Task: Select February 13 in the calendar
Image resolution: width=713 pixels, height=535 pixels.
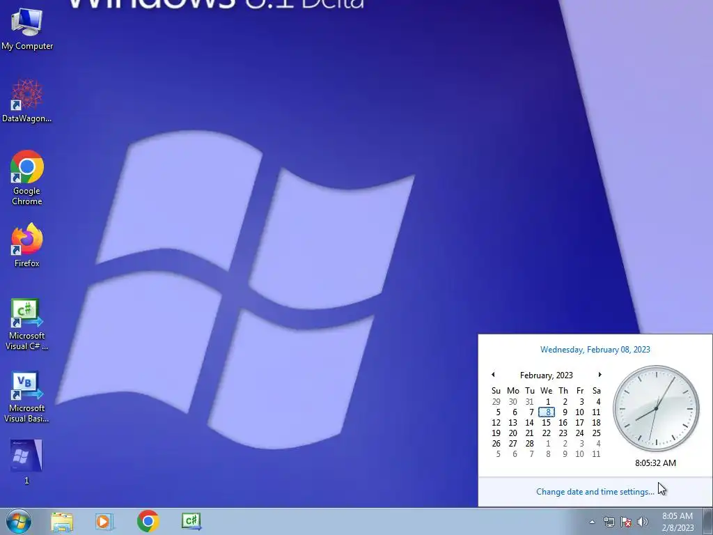Action: pyautogui.click(x=513, y=423)
